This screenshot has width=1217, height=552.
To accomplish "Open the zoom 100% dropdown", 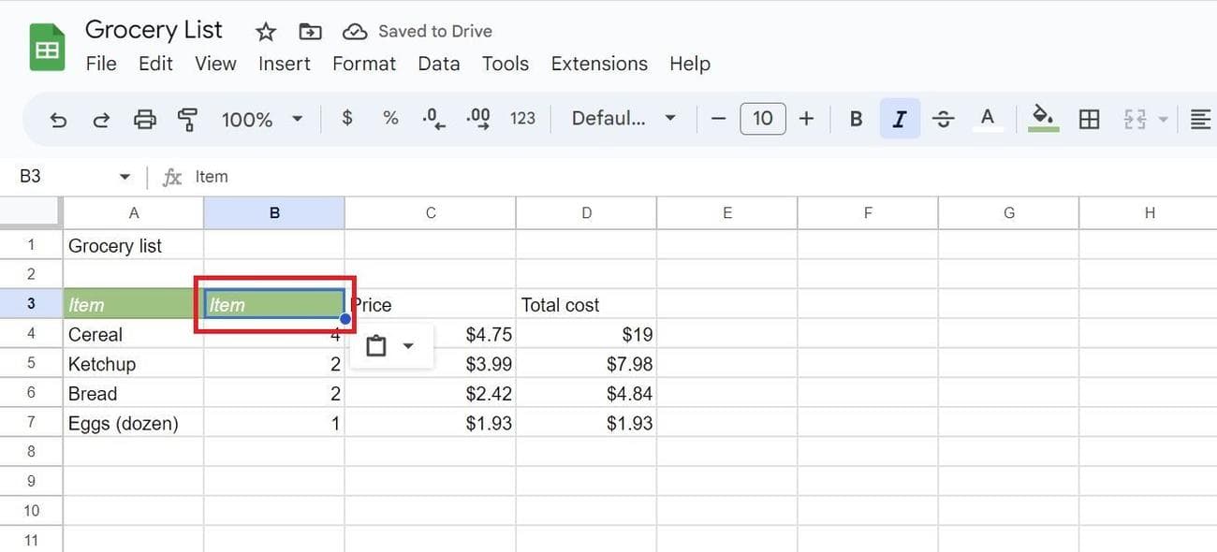I will tap(262, 119).
